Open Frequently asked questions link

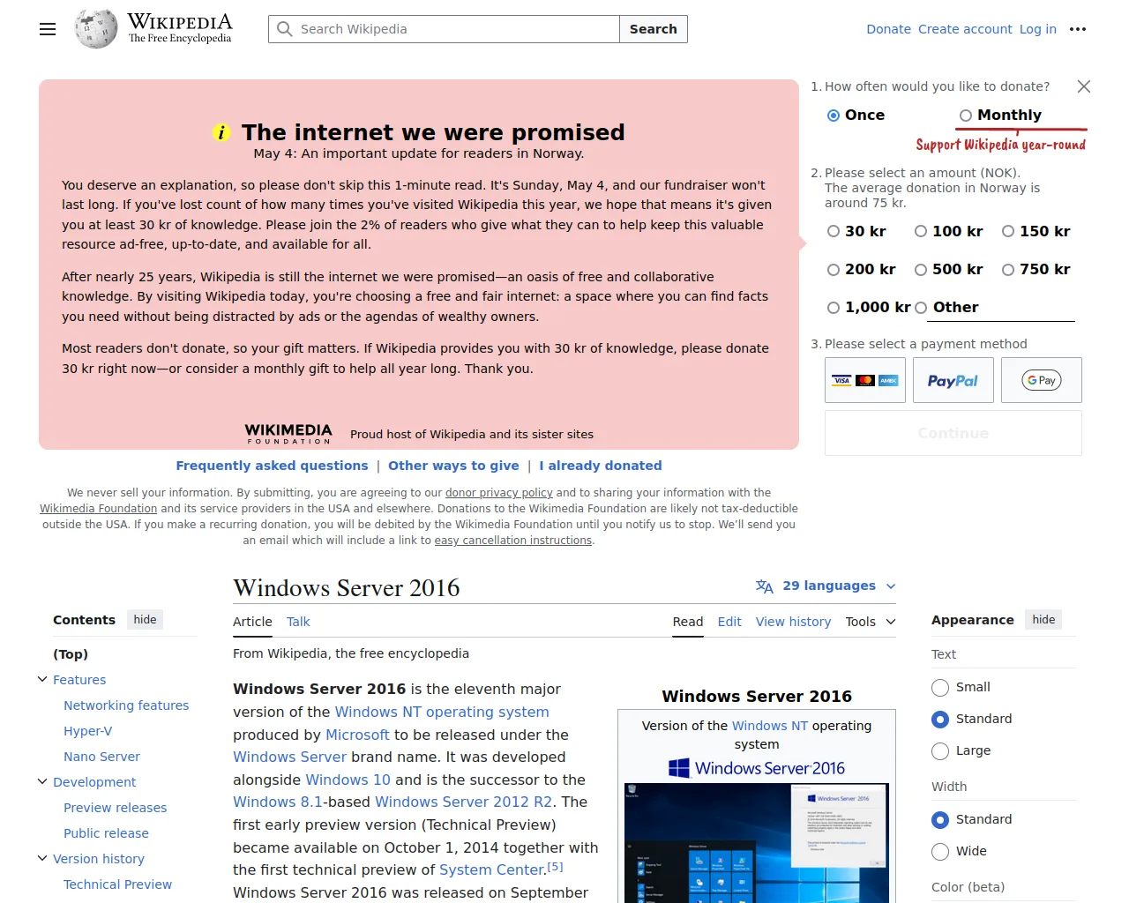(272, 466)
